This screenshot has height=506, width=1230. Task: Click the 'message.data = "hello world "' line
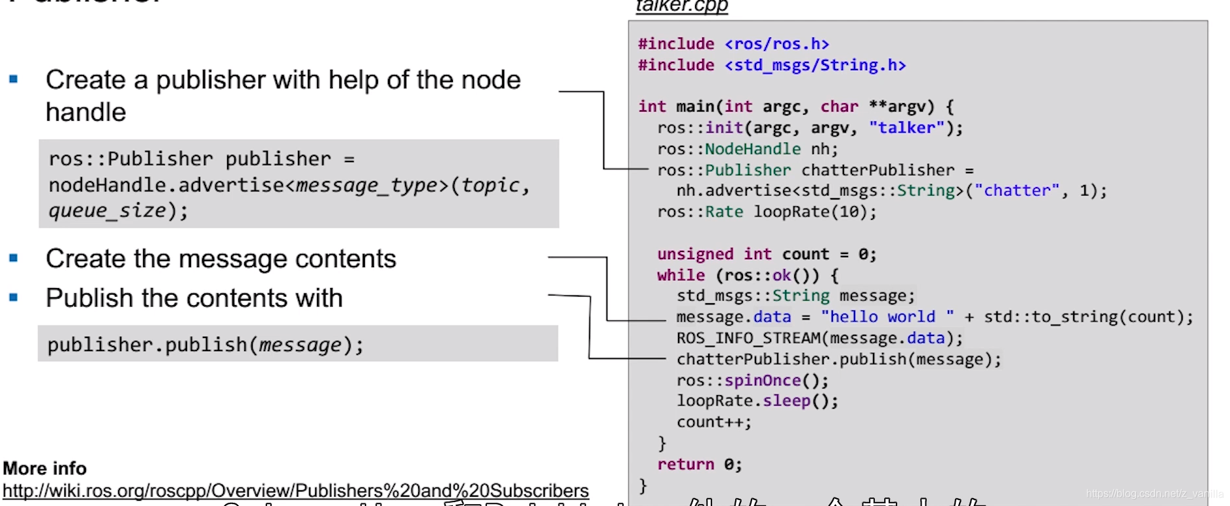tap(935, 317)
